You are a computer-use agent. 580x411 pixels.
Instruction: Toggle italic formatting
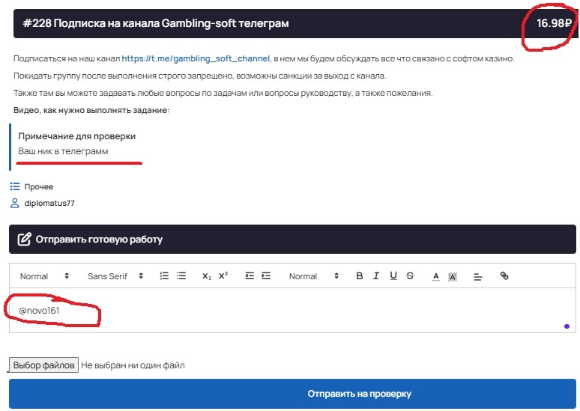tap(376, 275)
